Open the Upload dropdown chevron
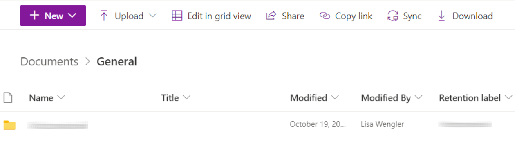 (152, 16)
